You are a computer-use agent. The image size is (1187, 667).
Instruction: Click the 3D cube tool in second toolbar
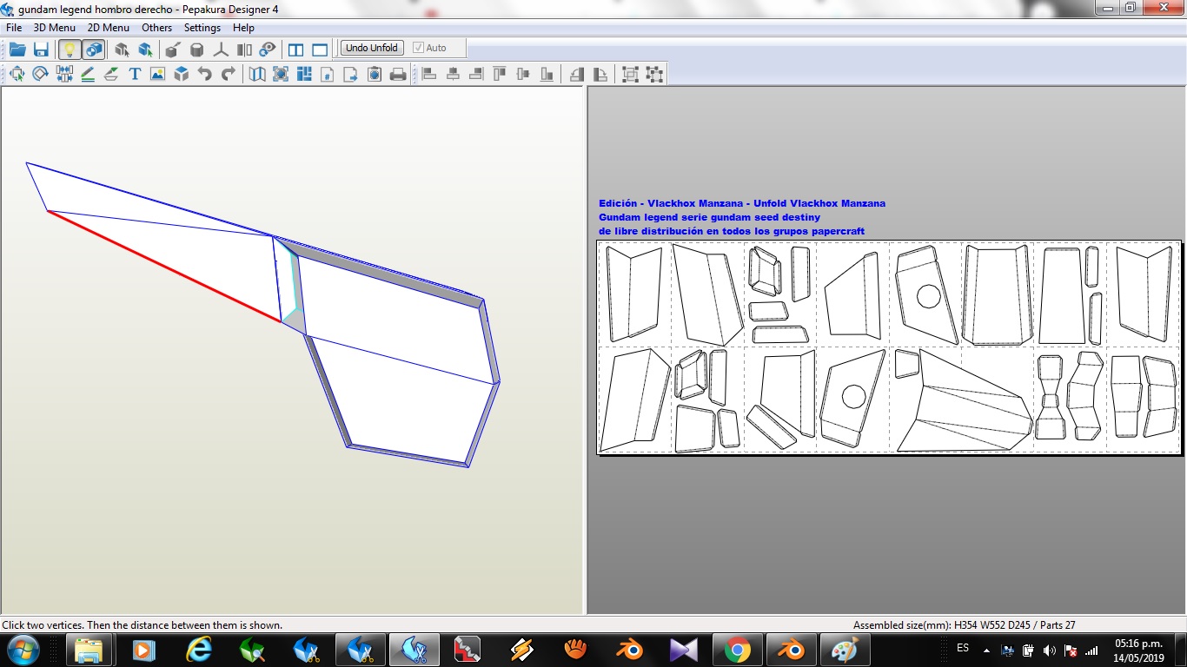click(181, 75)
